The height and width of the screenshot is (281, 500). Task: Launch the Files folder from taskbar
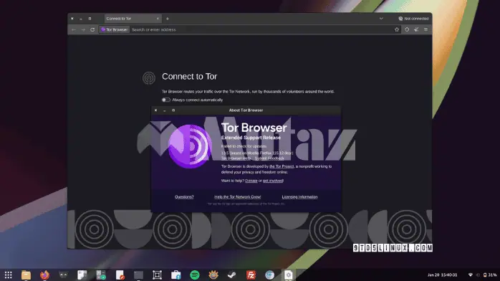(27, 275)
